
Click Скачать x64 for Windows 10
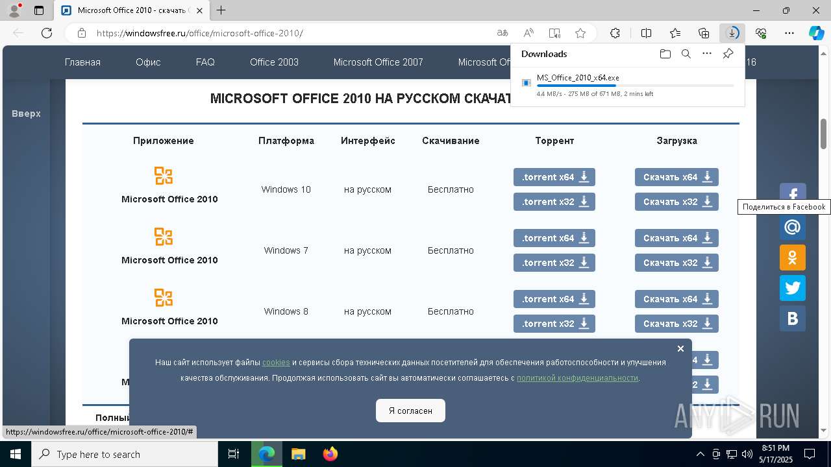click(676, 177)
